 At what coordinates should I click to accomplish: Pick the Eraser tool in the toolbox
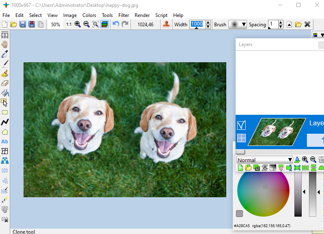[x=5, y=83]
